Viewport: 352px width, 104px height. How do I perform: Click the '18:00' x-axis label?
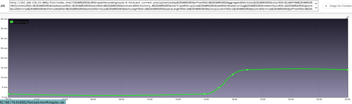point(263,100)
